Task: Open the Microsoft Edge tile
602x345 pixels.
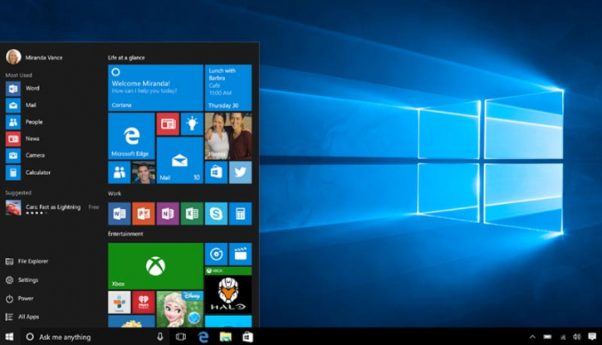Action: (x=131, y=136)
